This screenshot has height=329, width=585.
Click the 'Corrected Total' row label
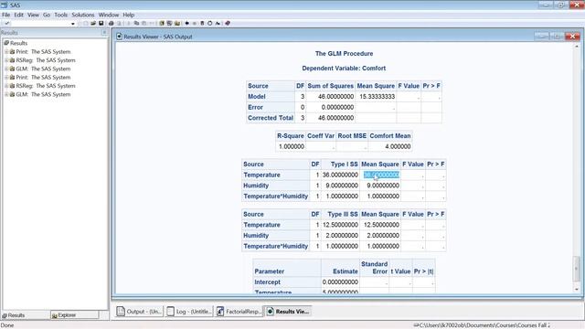pyautogui.click(x=271, y=118)
